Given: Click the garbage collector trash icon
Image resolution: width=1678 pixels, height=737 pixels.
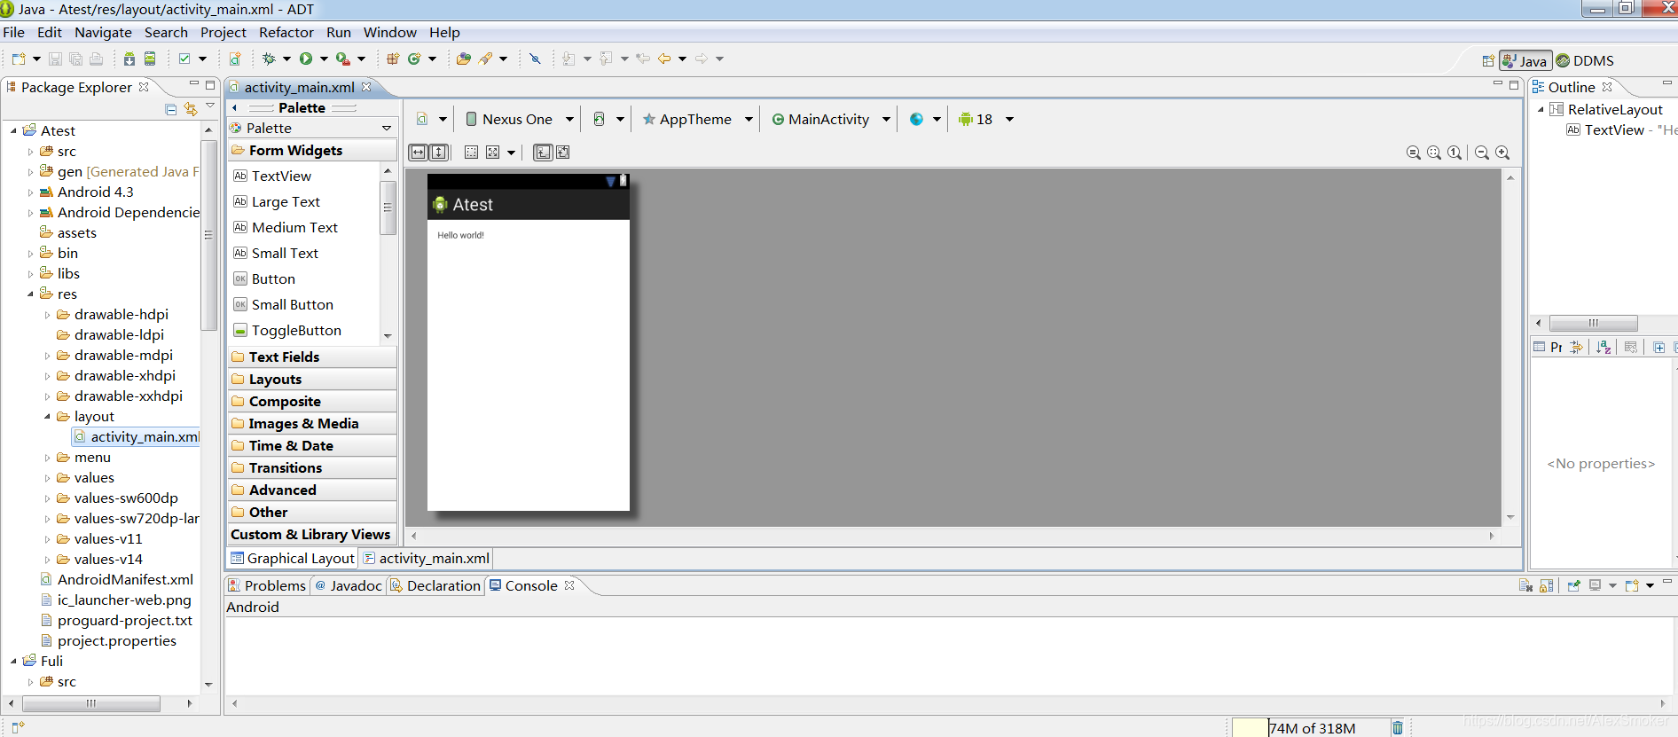Looking at the screenshot, I should (1398, 728).
